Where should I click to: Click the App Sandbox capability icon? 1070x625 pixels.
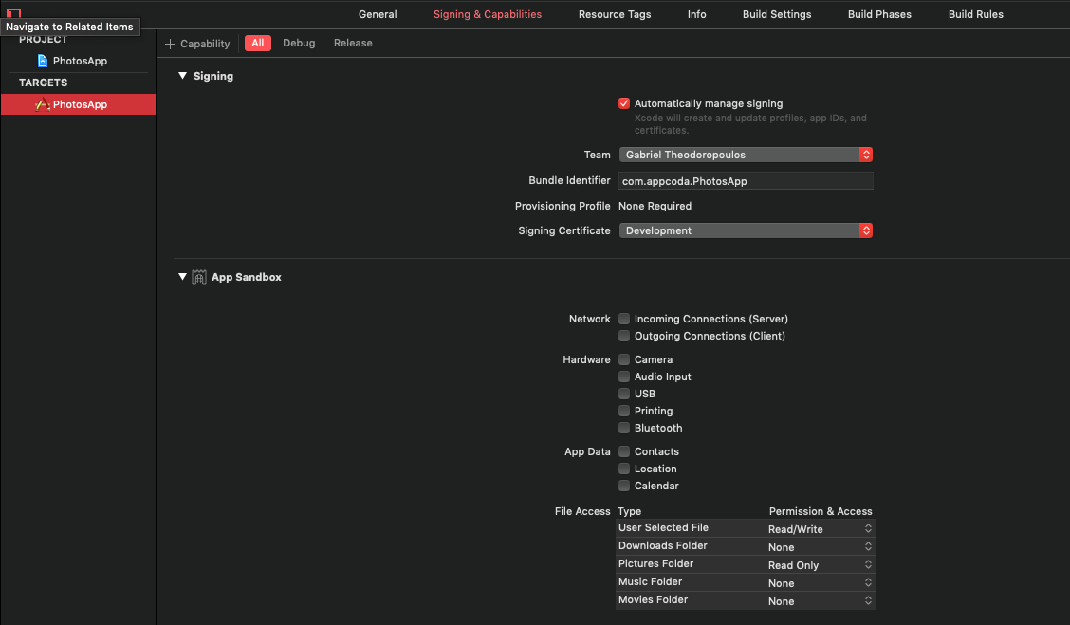pos(199,277)
